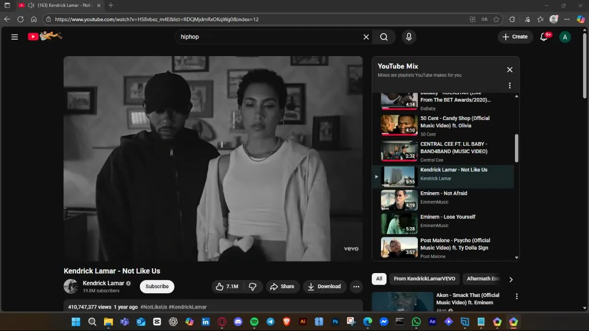Open Discord from the taskbar

[x=238, y=322]
